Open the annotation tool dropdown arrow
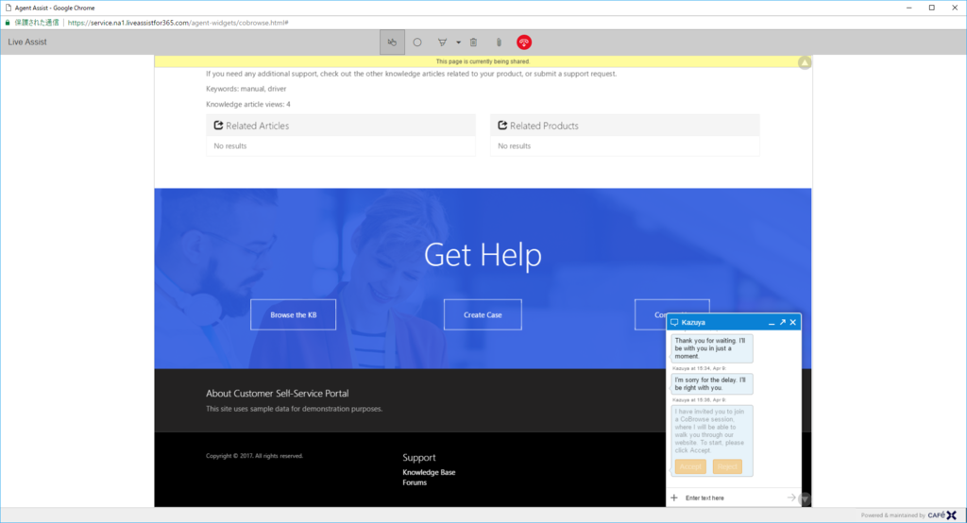 point(458,42)
